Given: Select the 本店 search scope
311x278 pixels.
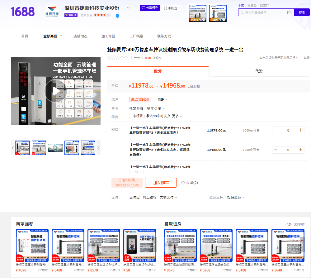Looking at the screenshot, I should point(241,5).
